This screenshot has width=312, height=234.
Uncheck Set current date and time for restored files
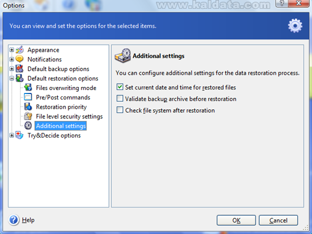[x=120, y=87]
